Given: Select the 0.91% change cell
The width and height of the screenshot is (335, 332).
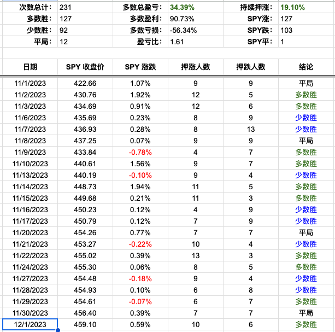Looking at the screenshot, I should tap(140, 106).
